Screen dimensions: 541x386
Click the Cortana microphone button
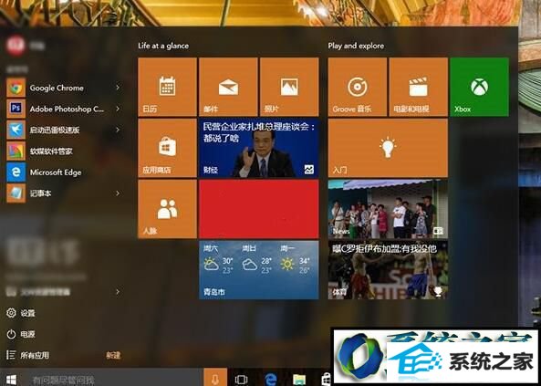[215, 378]
